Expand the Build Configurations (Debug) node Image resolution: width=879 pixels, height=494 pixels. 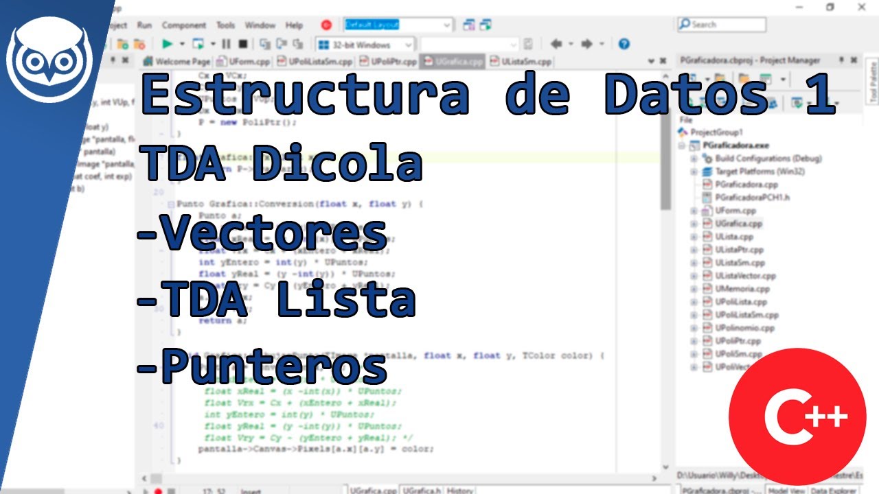(x=694, y=158)
